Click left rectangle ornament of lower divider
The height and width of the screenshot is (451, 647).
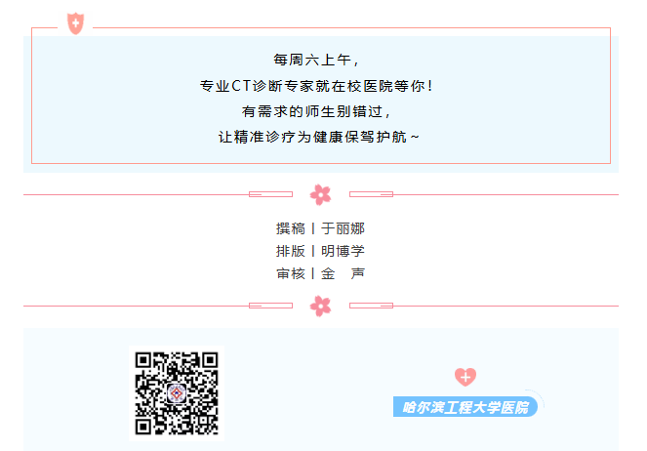point(270,306)
